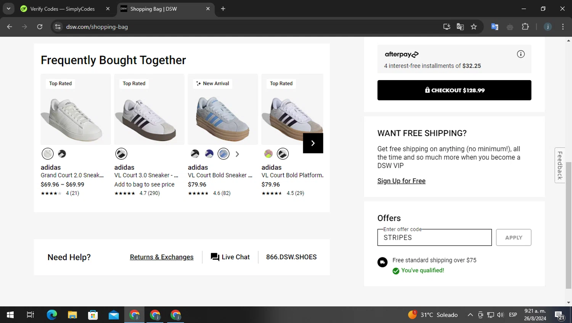The image size is (572, 323).
Task: Click the lock icon on Checkout button
Action: pos(427,90)
